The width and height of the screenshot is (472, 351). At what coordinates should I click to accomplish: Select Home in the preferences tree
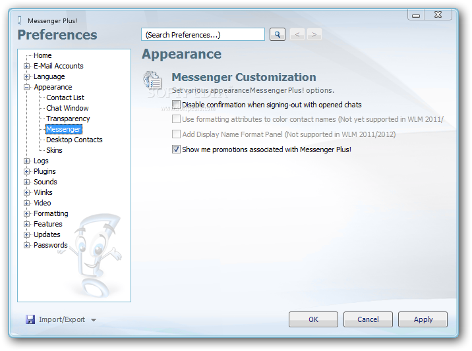(42, 55)
